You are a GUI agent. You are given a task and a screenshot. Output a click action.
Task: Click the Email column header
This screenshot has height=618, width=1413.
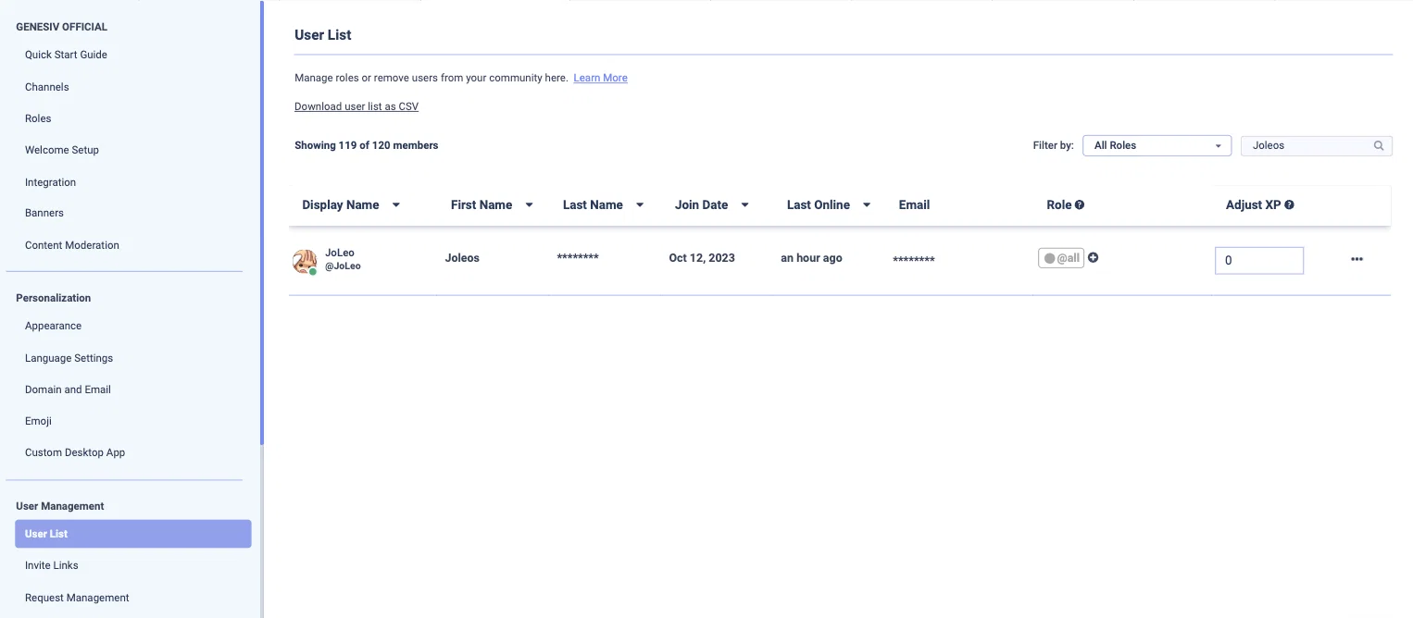pos(914,205)
